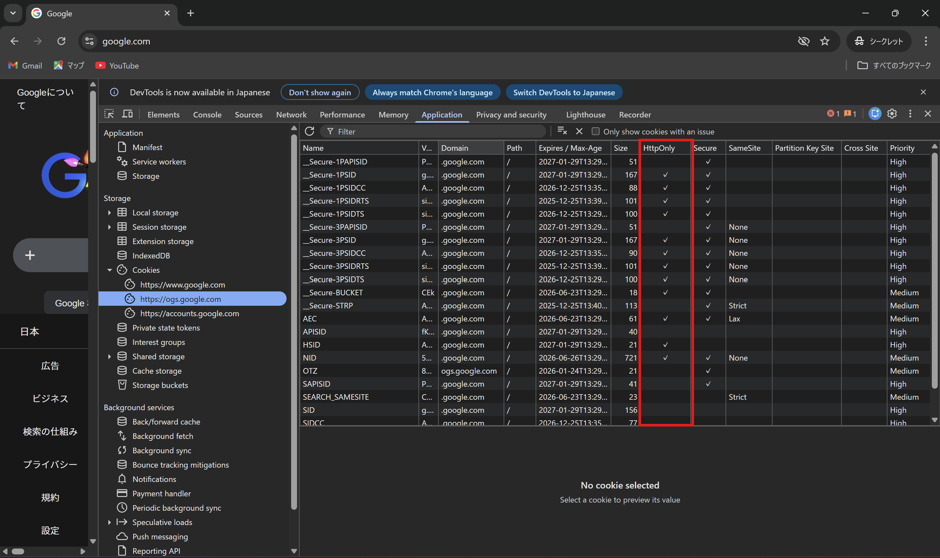Toggle the device toolbar icon

128,114
